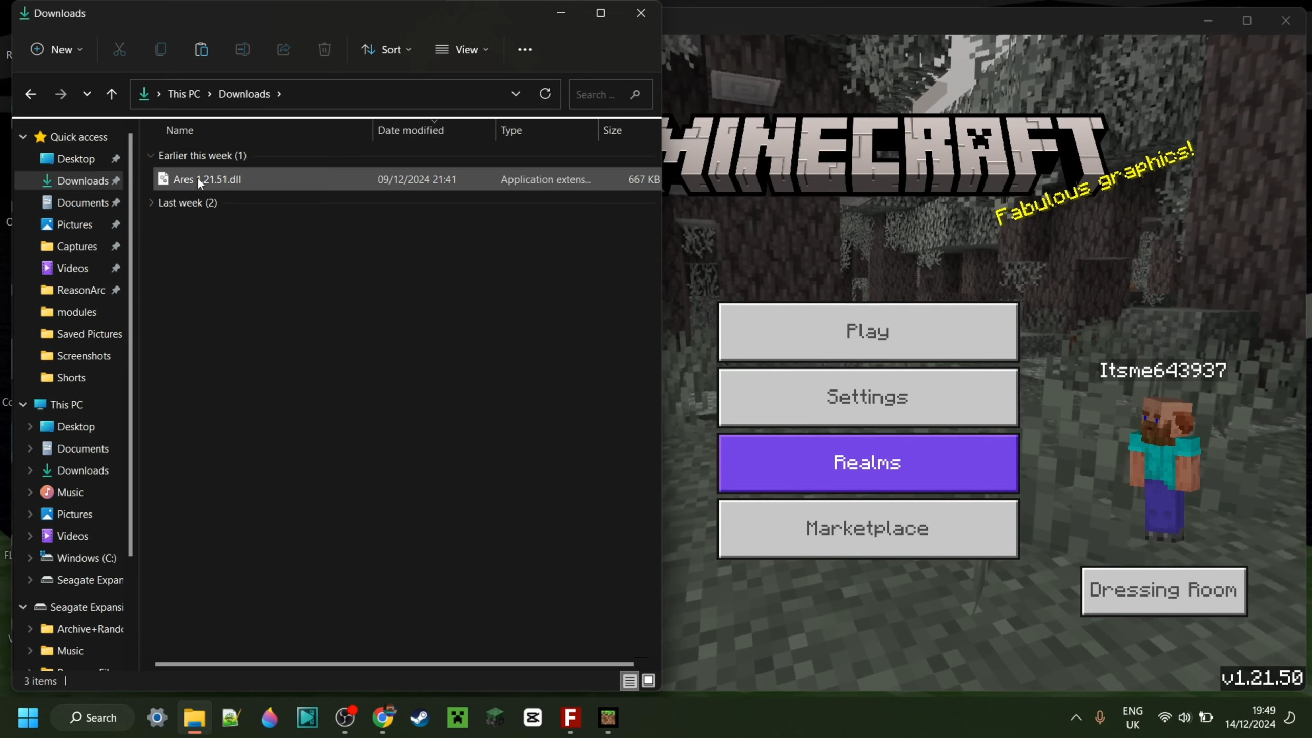The height and width of the screenshot is (738, 1312).
Task: Open Captures folder in sidebar
Action: (77, 247)
